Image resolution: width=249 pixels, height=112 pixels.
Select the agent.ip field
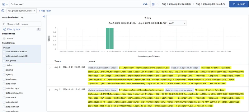tap(10, 75)
